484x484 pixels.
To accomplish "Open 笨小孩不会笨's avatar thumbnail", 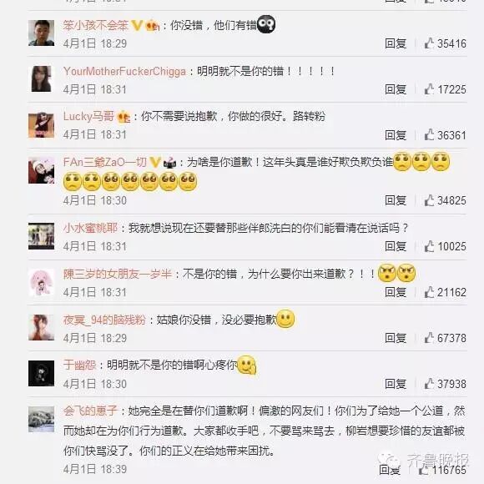I will tap(42, 33).
